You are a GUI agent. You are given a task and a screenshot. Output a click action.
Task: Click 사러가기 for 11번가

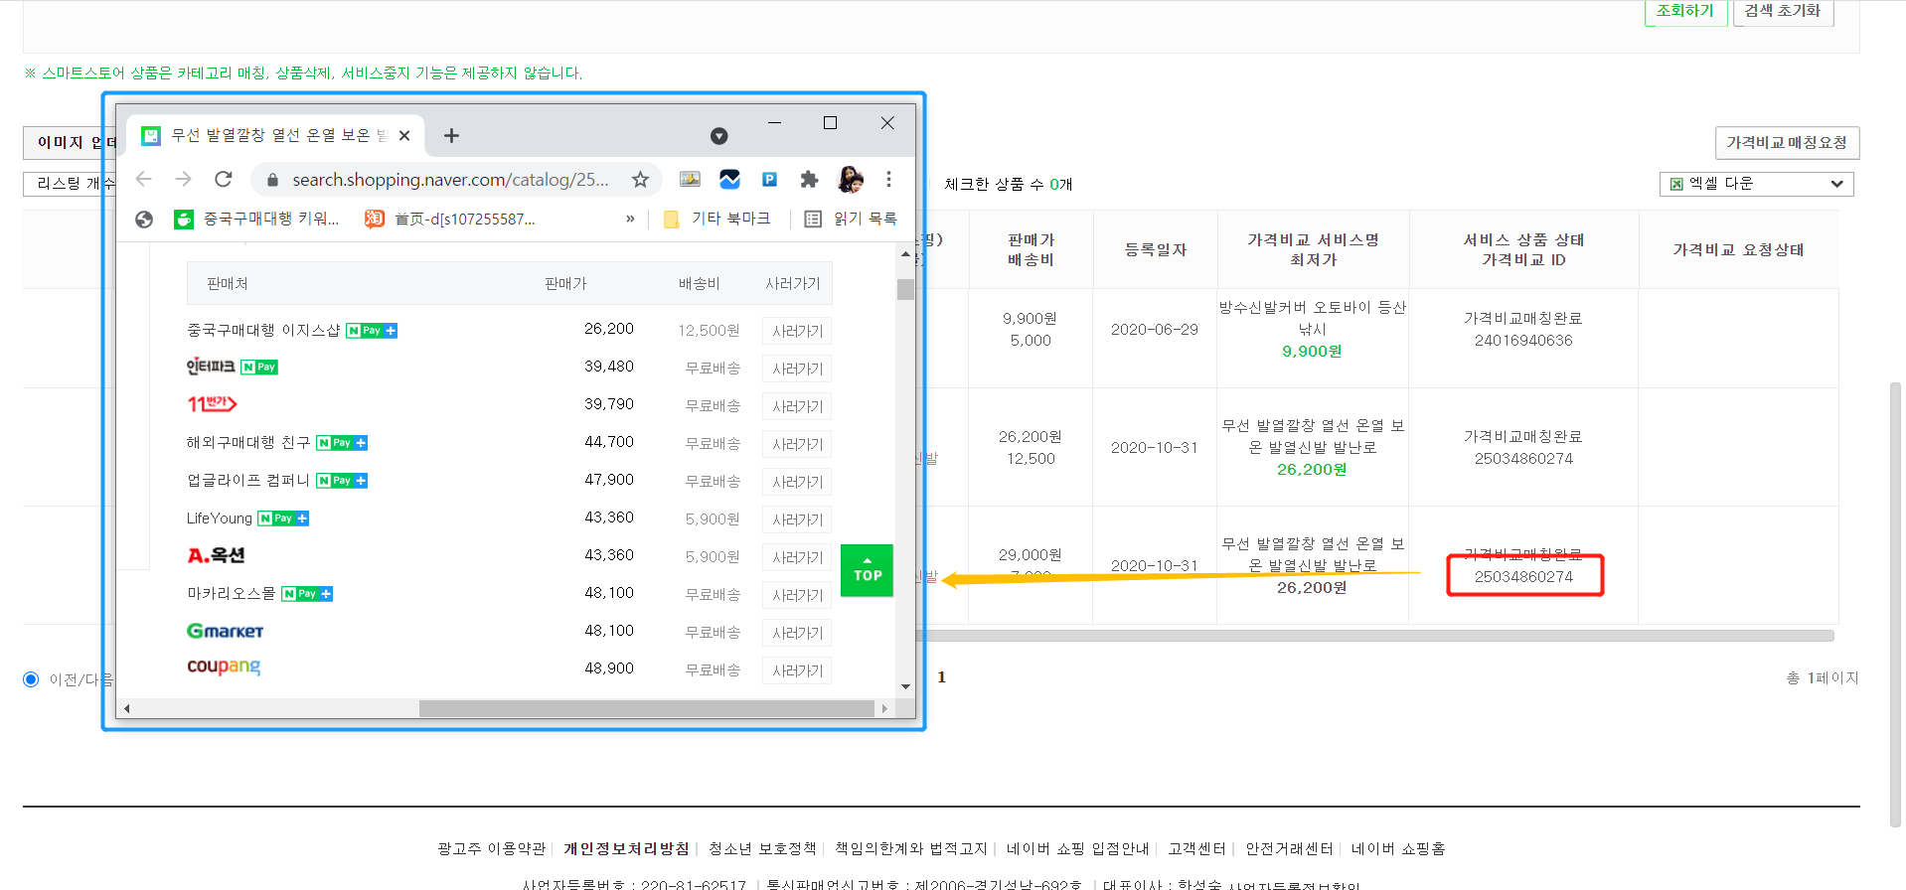[797, 406]
